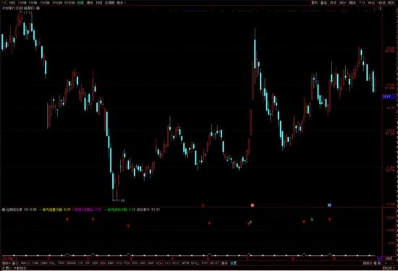
Task: Switch to the RSI indicator
Action: (x=135, y=263)
